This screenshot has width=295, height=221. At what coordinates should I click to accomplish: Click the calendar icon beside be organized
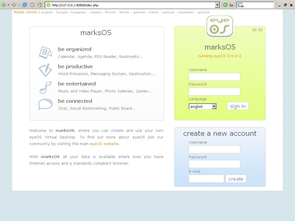pyautogui.click(x=45, y=52)
